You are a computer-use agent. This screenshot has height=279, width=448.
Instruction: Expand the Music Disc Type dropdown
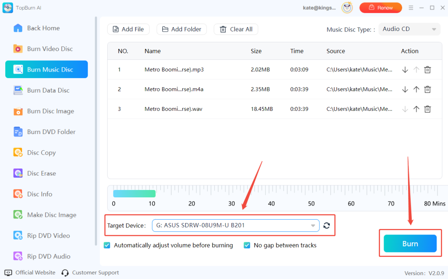pyautogui.click(x=409, y=29)
